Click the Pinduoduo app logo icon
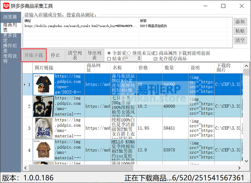 7,6
